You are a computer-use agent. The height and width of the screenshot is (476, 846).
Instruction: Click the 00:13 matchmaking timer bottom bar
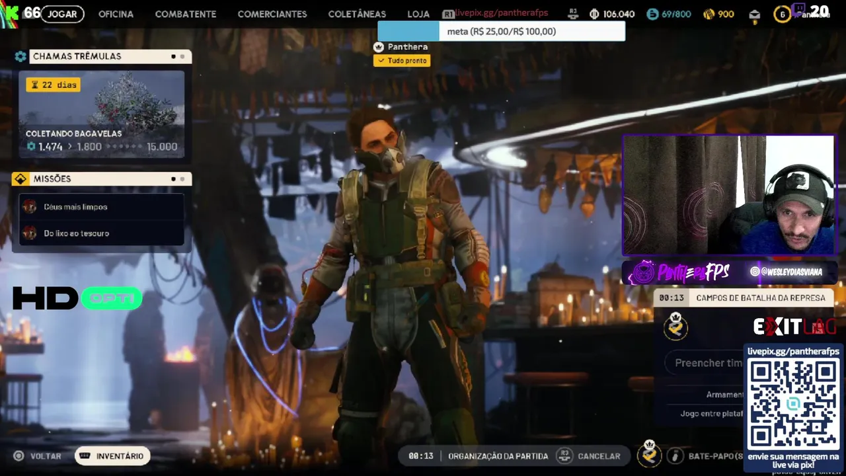tap(421, 456)
